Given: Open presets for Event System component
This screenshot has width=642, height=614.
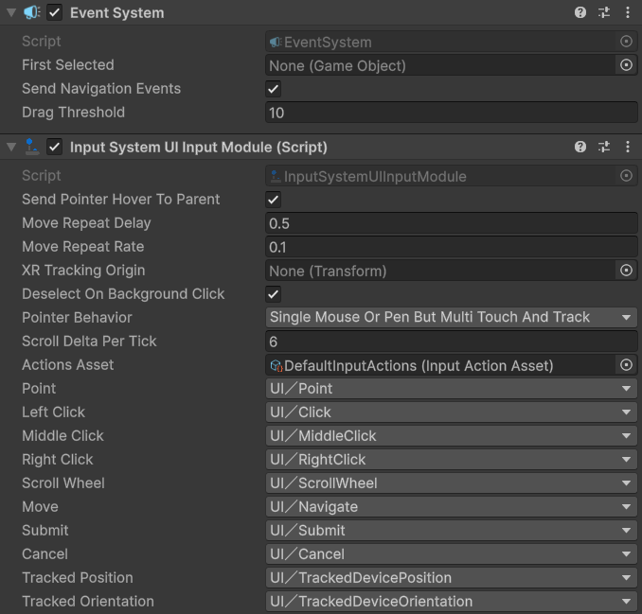Looking at the screenshot, I should coord(604,12).
